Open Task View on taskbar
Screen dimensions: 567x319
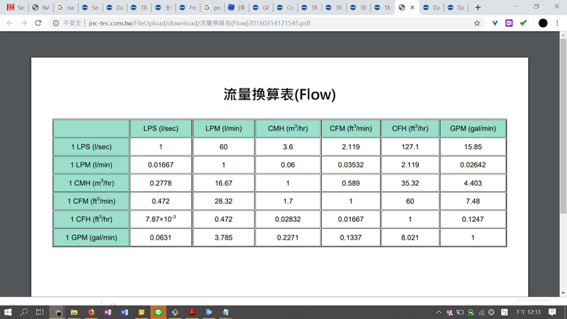(40, 312)
